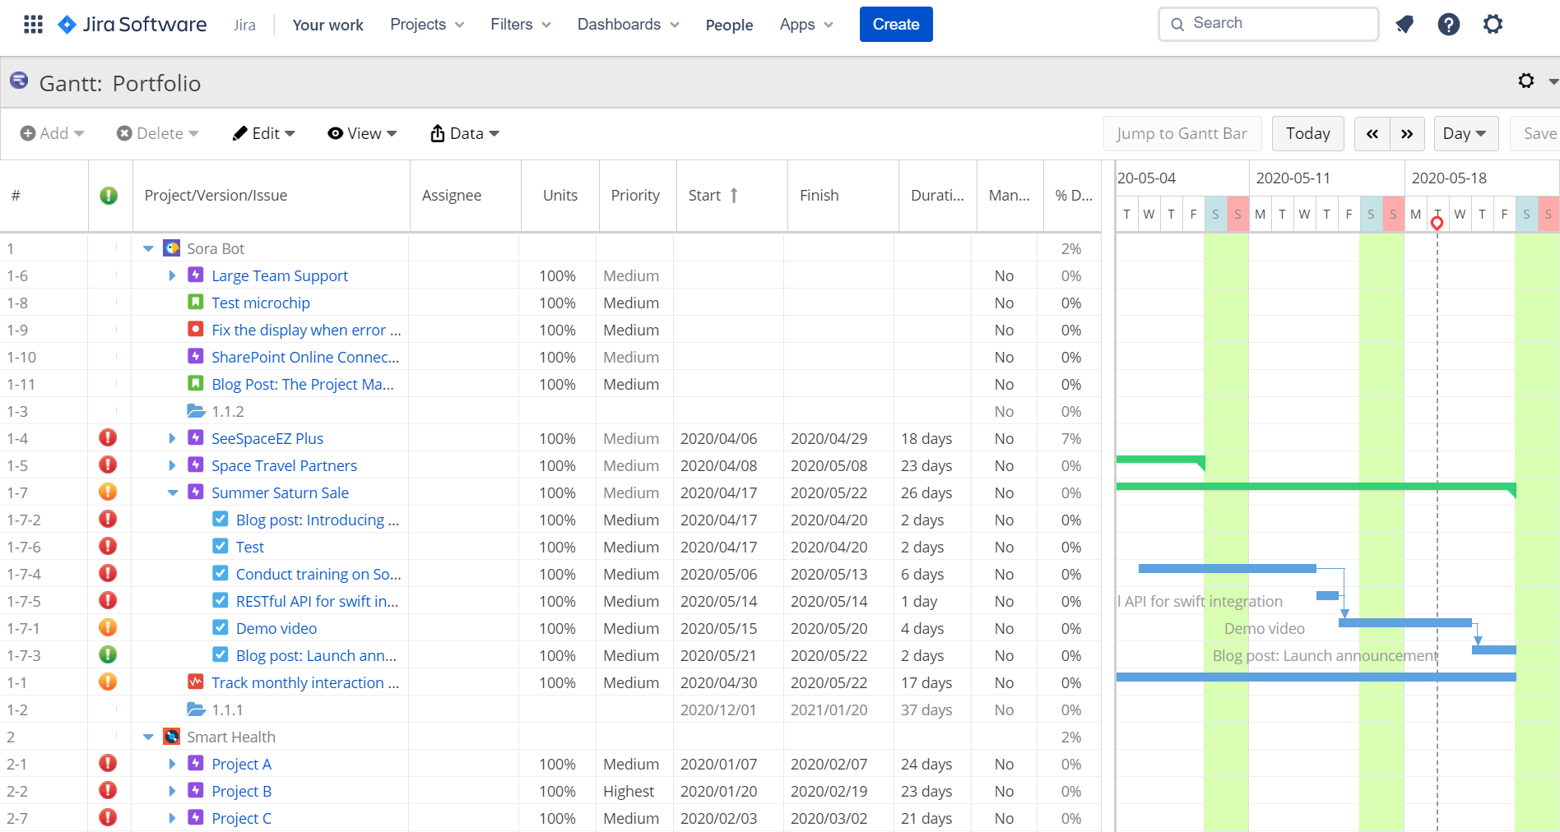The image size is (1560, 832).
Task: Click the Gantt settings gear icon
Action: click(1526, 81)
